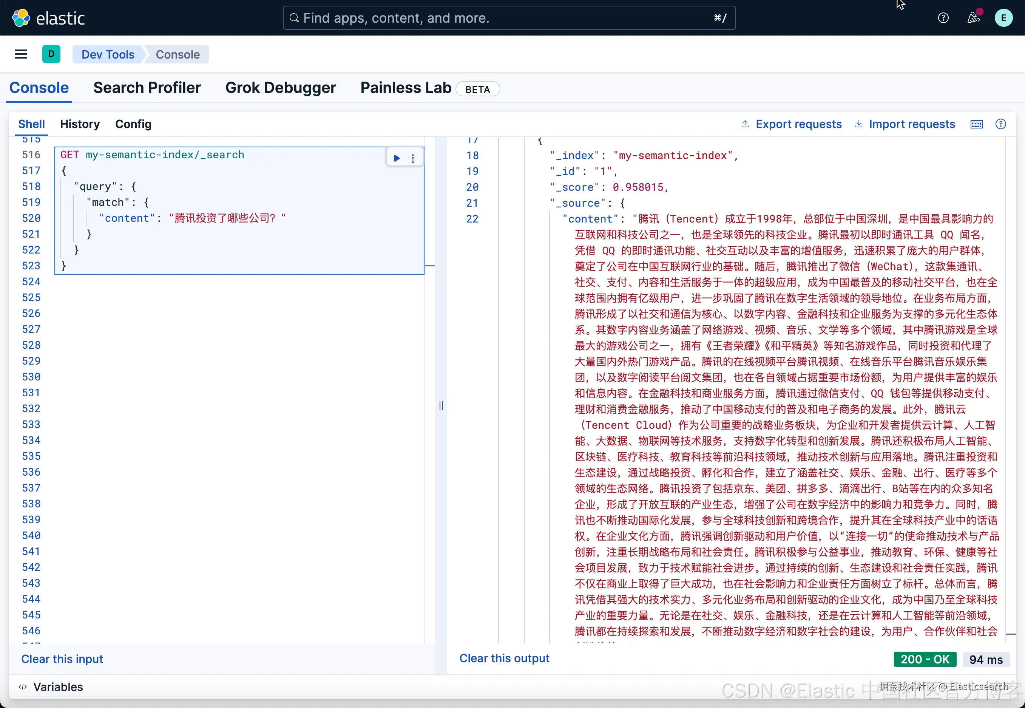Click Clear this input

(62, 659)
